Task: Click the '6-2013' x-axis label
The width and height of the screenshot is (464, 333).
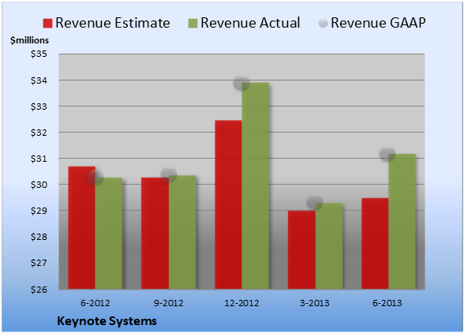Action: 387,303
